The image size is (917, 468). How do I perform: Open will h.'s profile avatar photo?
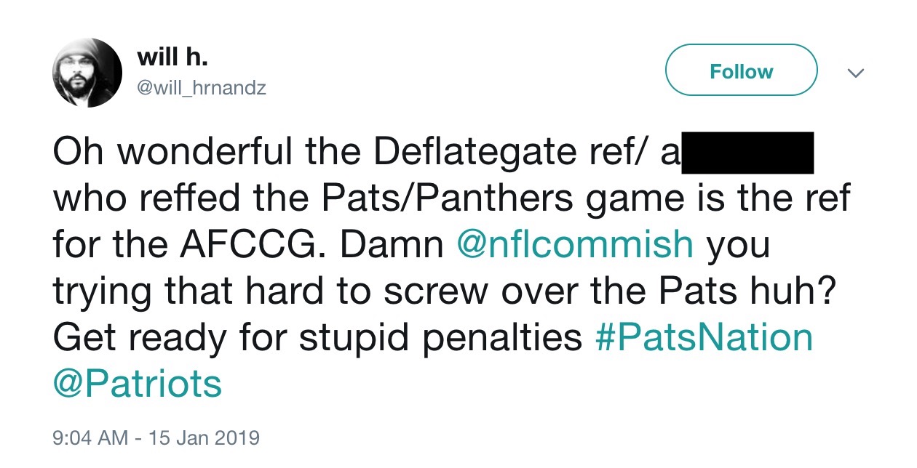[x=87, y=73]
